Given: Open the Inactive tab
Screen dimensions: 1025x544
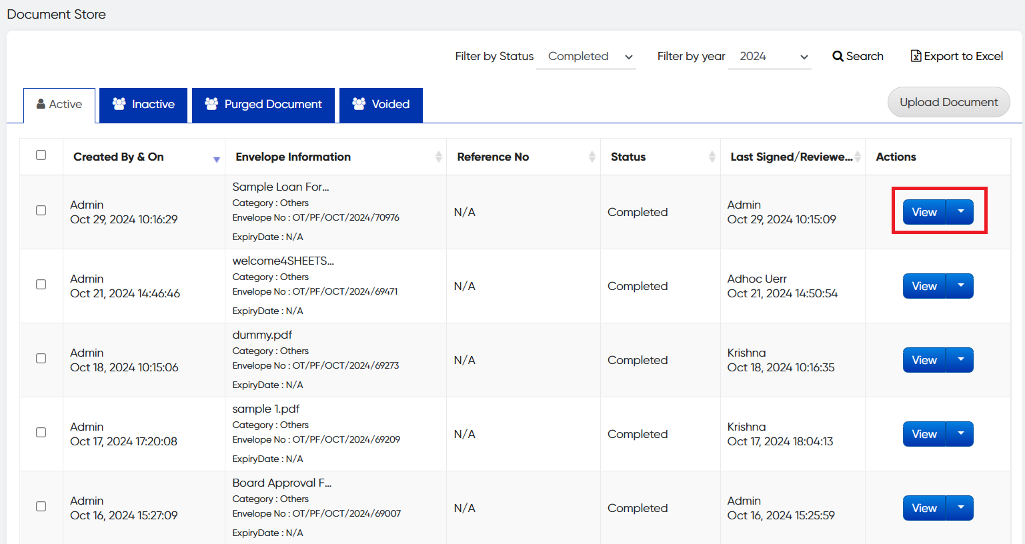Looking at the screenshot, I should (143, 105).
